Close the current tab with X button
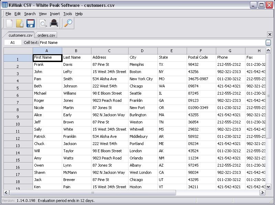 269,35
